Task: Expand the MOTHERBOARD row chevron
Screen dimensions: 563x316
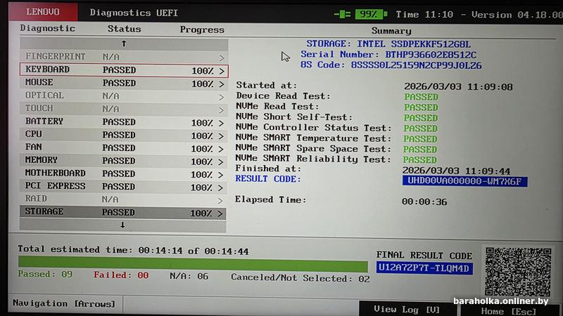Action: click(x=221, y=175)
